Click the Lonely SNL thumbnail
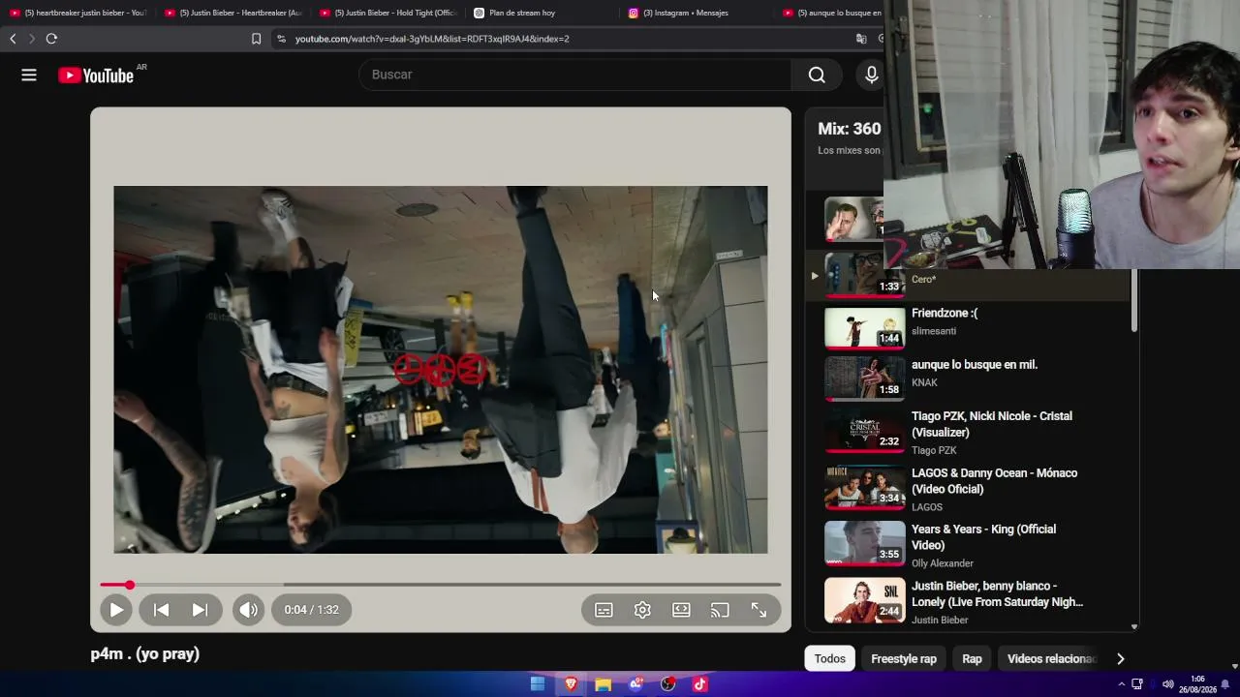 tap(864, 602)
